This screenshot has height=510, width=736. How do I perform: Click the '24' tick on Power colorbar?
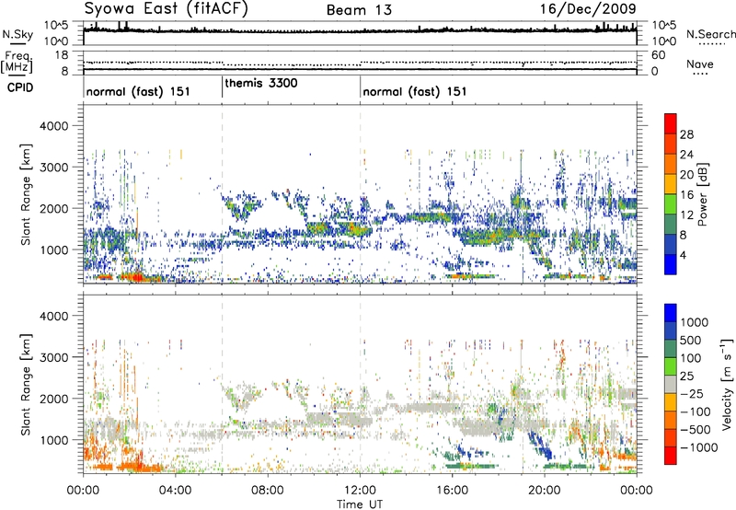point(686,155)
